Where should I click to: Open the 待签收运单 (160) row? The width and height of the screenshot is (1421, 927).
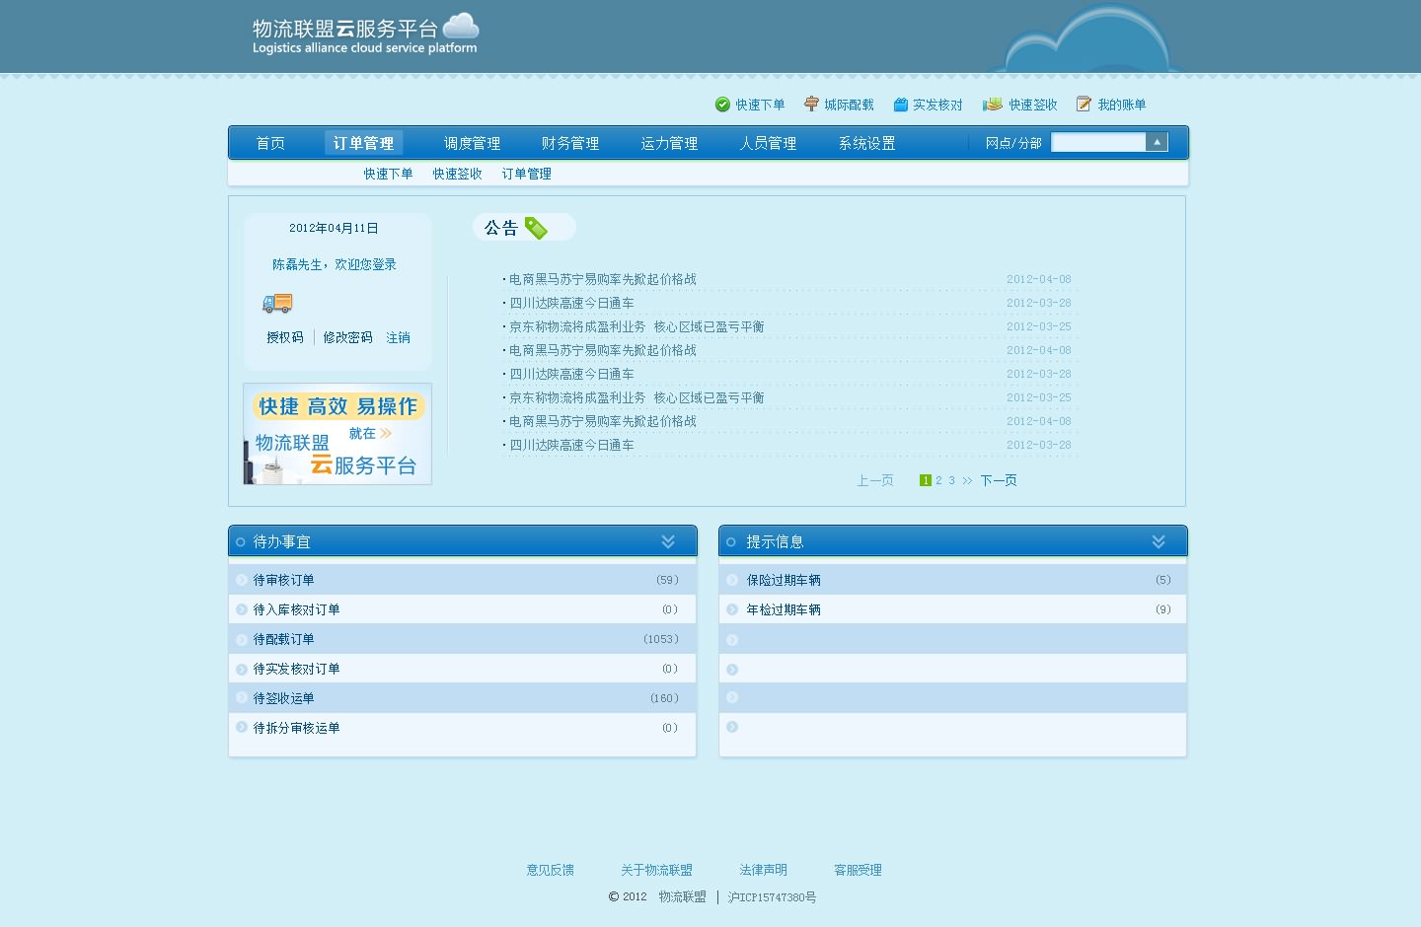462,697
